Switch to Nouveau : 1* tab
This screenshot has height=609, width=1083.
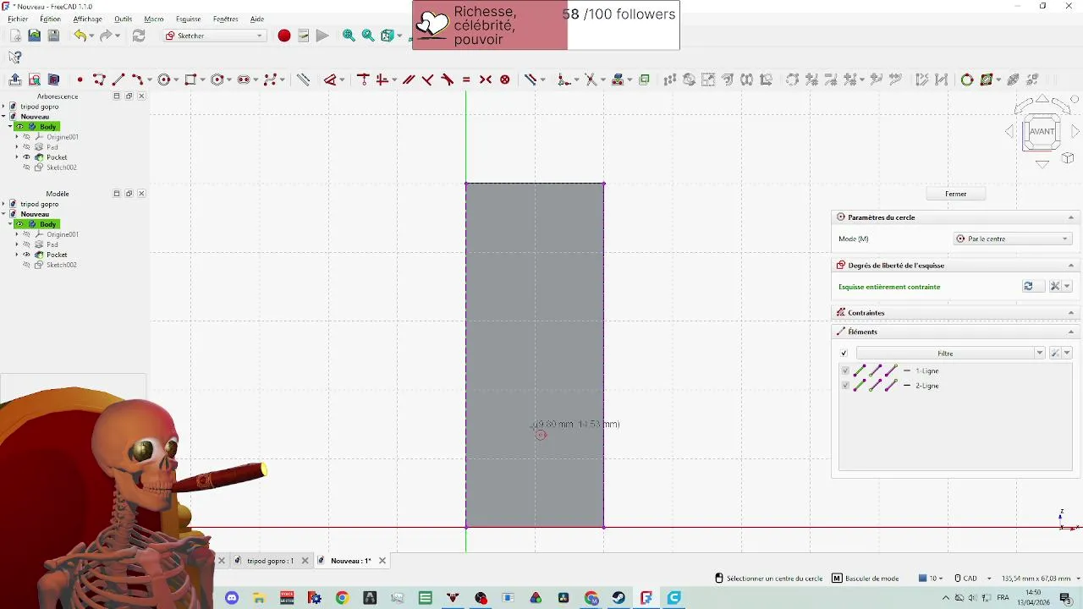[350, 561]
